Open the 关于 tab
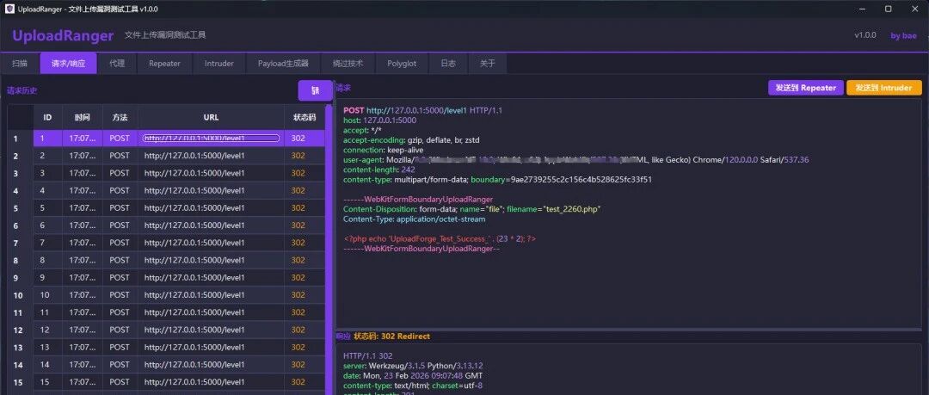This screenshot has height=395, width=929. pos(487,64)
